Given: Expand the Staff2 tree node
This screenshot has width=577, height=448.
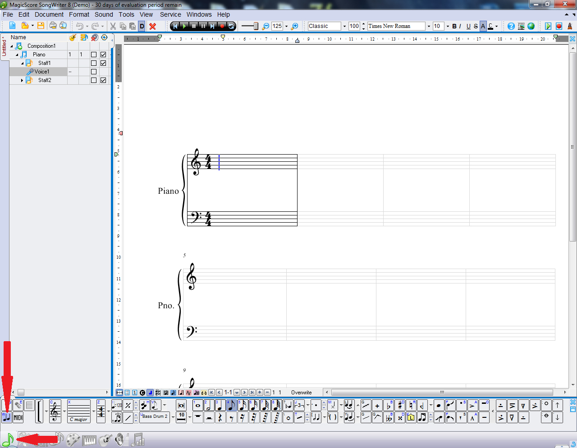Looking at the screenshot, I should [22, 80].
